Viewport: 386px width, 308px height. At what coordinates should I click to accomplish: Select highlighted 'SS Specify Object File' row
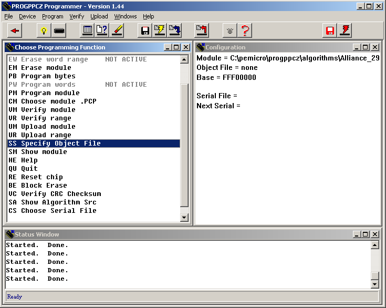point(94,143)
